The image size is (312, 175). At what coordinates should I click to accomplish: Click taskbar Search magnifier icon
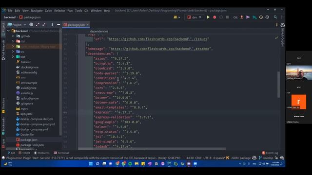coord(97,164)
